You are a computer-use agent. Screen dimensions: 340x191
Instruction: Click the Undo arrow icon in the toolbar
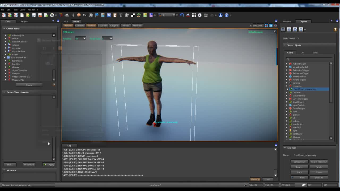click(x=182, y=15)
